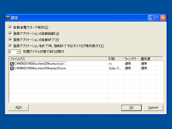The width and height of the screenshot is (172, 129).
Task: Minimize the 設定 window
Action: [x=151, y=18]
